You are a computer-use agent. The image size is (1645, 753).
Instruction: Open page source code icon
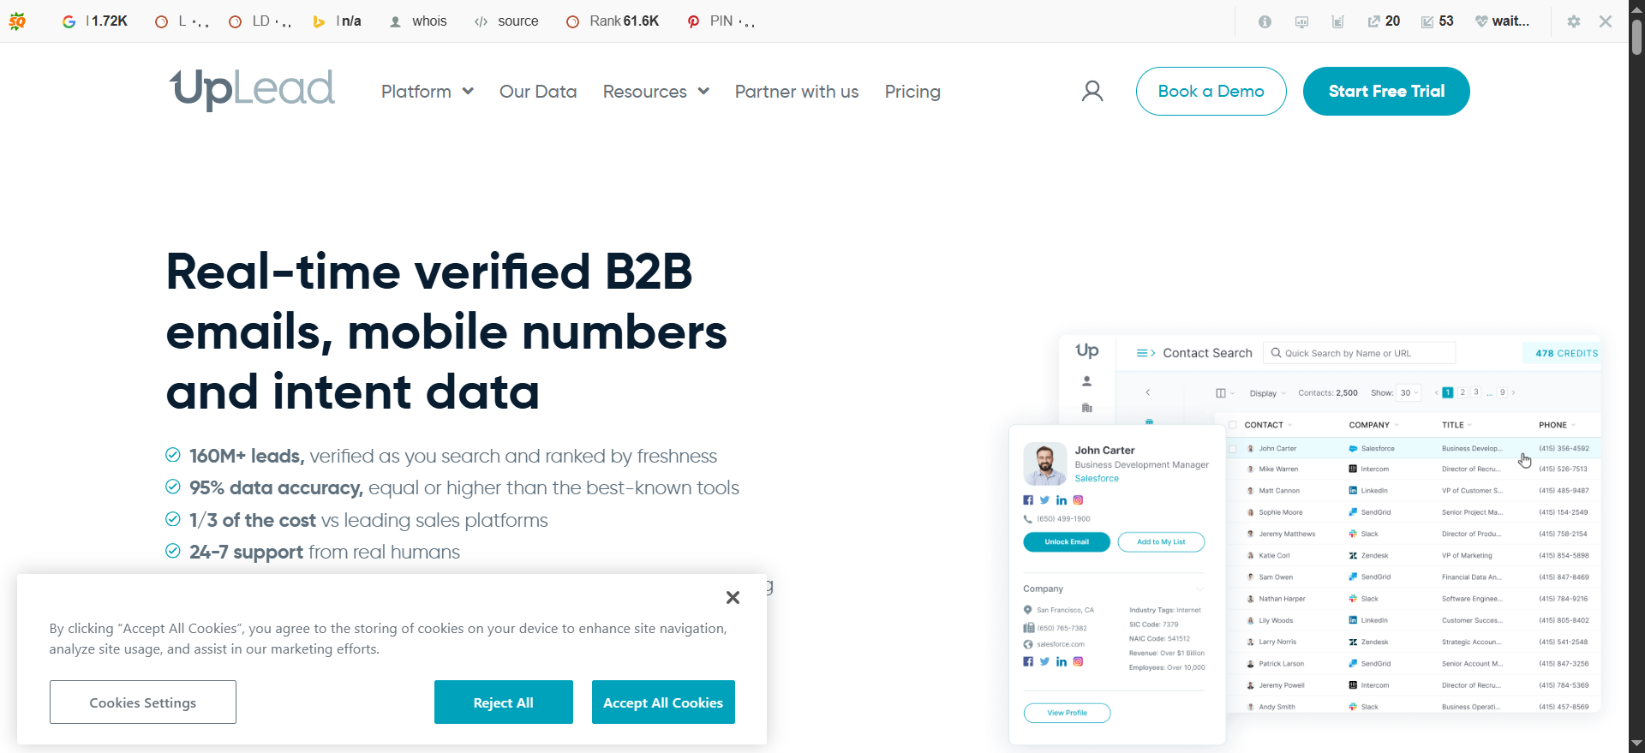(481, 21)
